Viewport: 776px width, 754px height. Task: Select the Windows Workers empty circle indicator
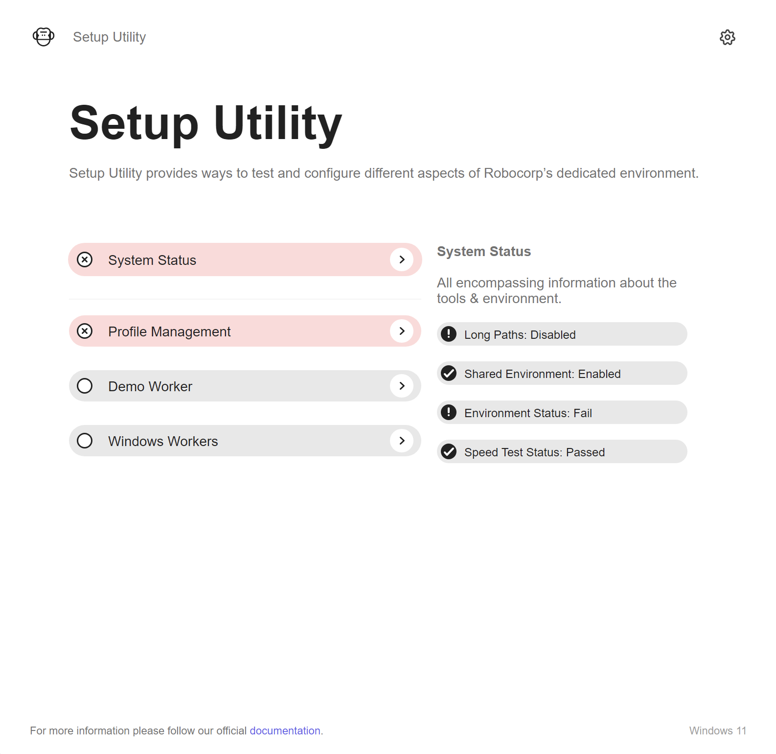point(85,441)
